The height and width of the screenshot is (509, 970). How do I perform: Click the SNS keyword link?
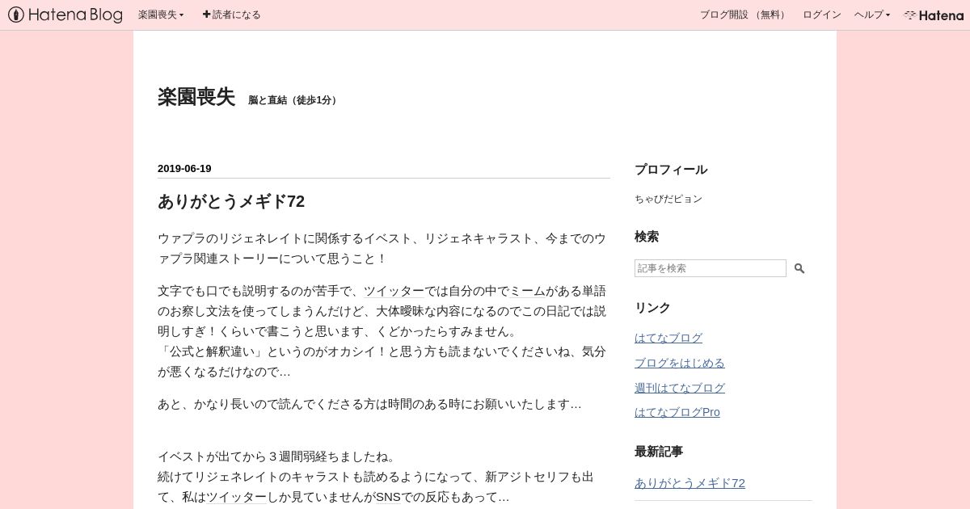click(388, 497)
